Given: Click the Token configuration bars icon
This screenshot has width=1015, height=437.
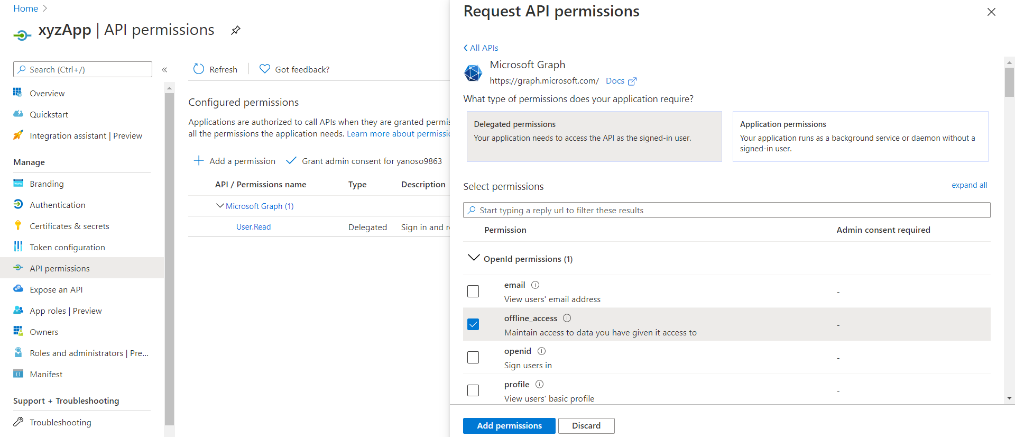Looking at the screenshot, I should 18,247.
